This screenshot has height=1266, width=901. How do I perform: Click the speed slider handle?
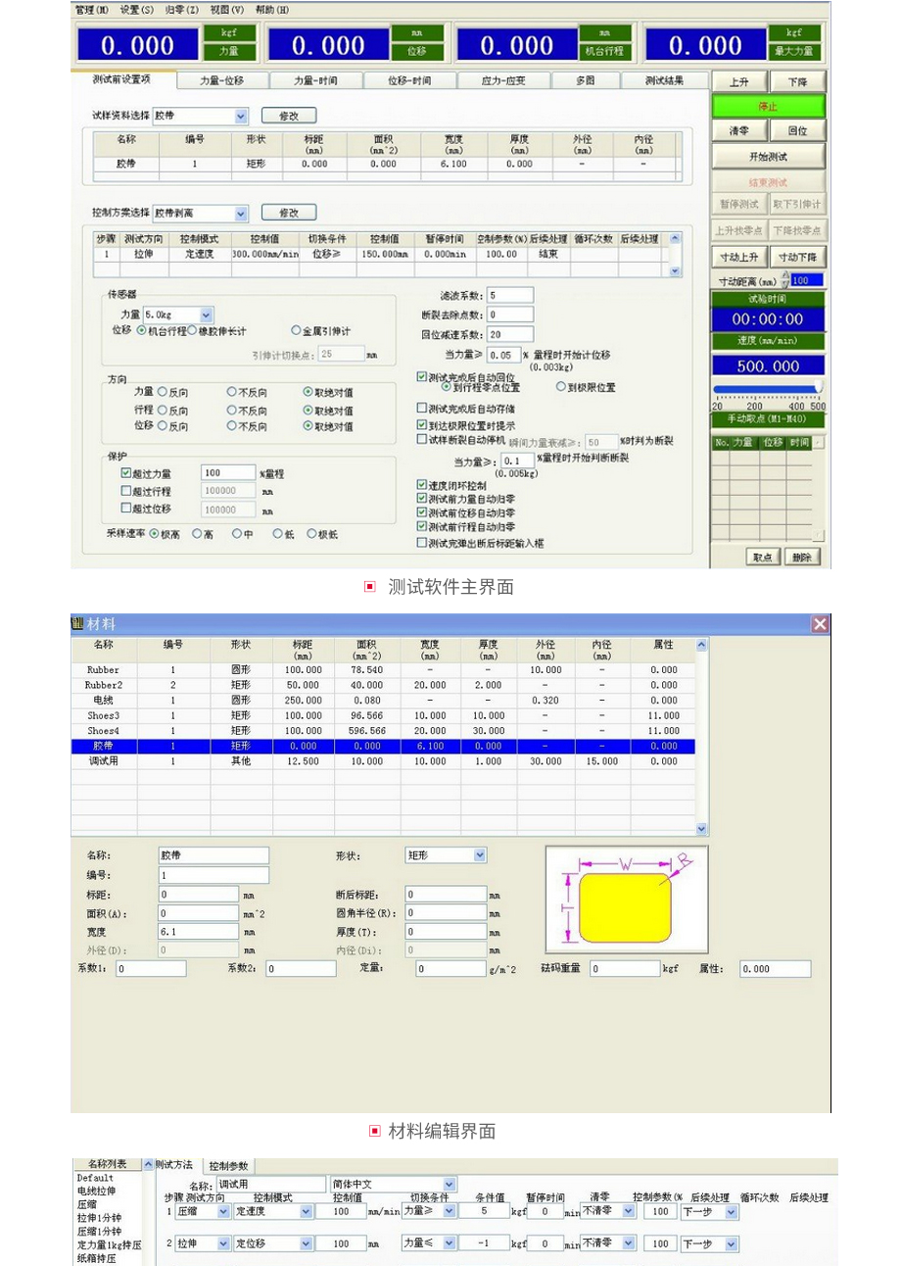[819, 388]
